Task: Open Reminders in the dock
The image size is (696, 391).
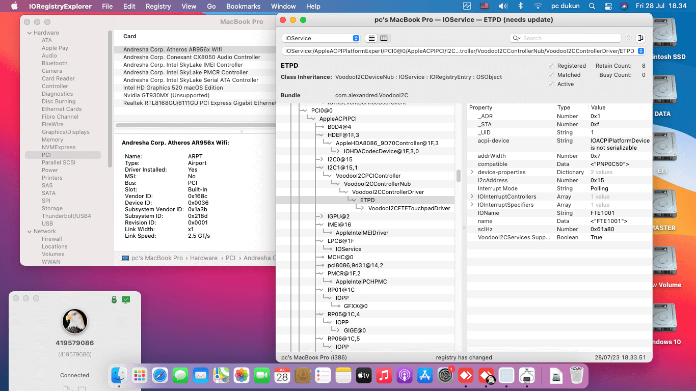Action: point(323,376)
